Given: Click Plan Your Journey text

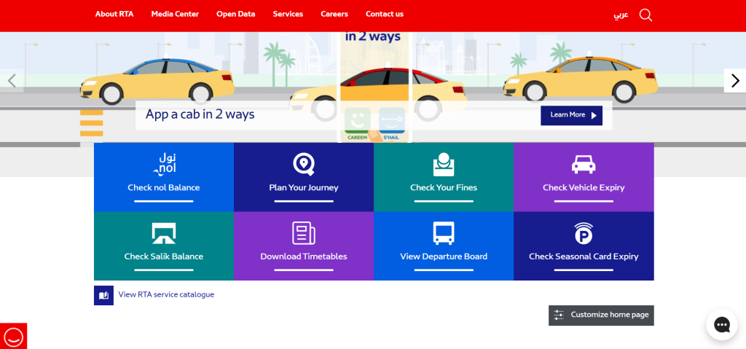Looking at the screenshot, I should [x=304, y=187].
